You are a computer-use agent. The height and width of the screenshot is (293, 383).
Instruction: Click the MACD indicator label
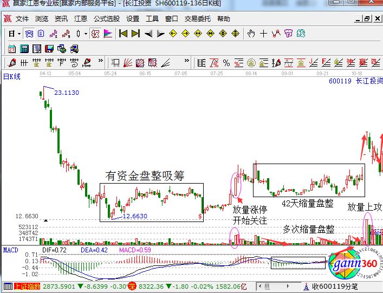click(11, 250)
